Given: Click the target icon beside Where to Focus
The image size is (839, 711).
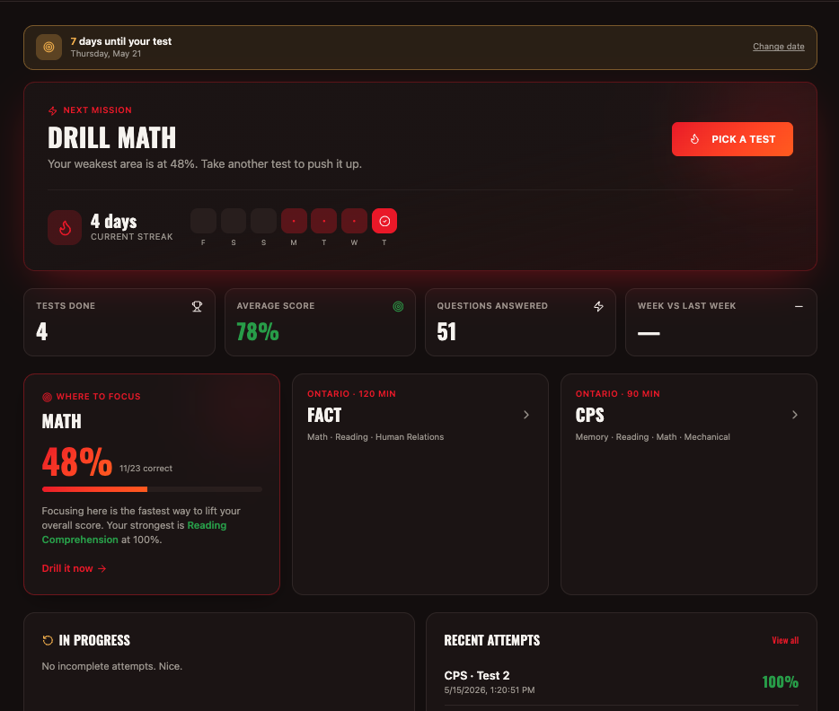Looking at the screenshot, I should click(47, 397).
